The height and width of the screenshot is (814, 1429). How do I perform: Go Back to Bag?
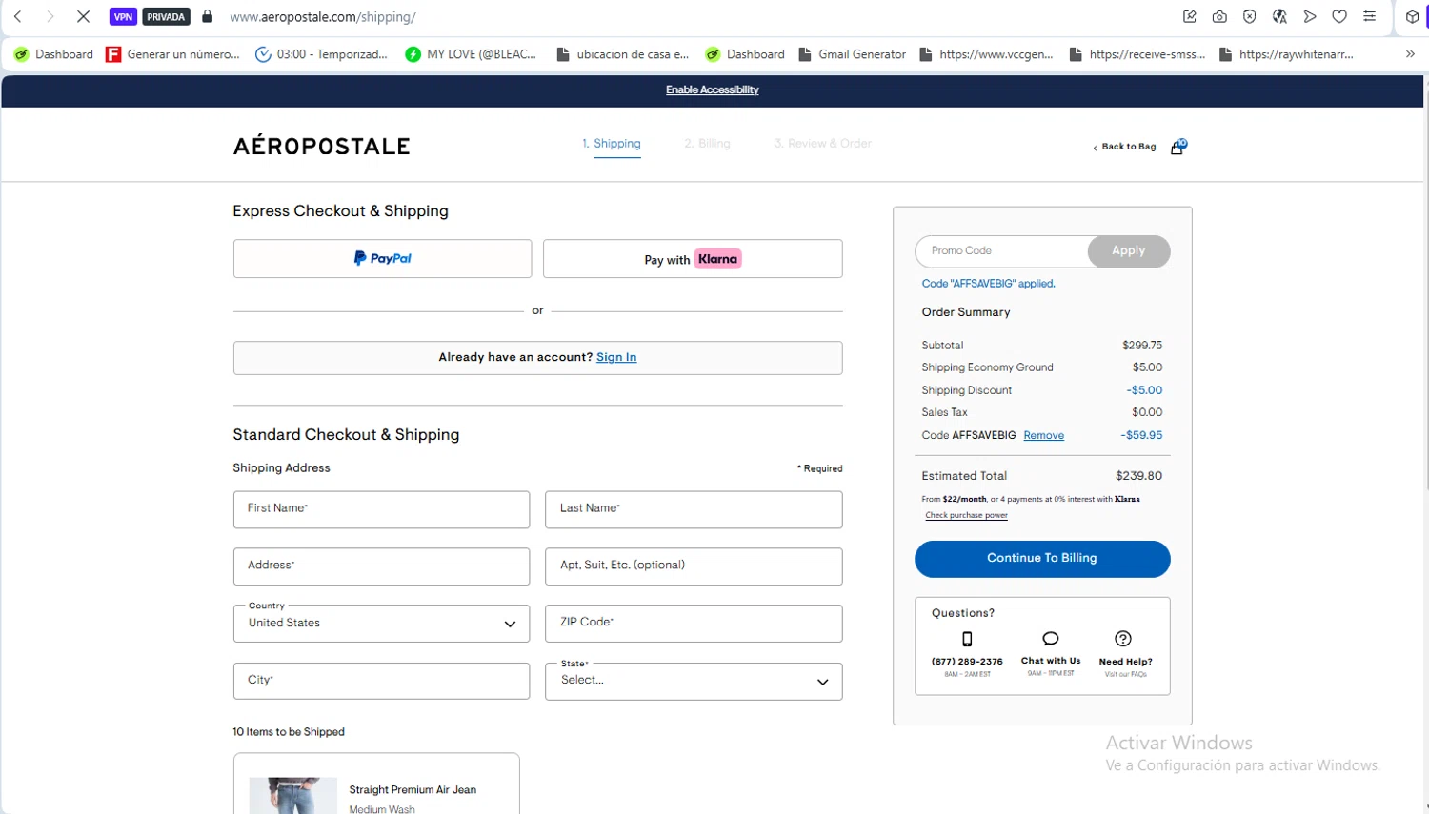[1124, 147]
